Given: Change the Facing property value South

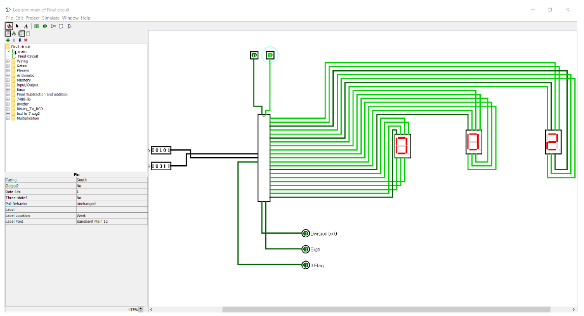Looking at the screenshot, I should 112,180.
